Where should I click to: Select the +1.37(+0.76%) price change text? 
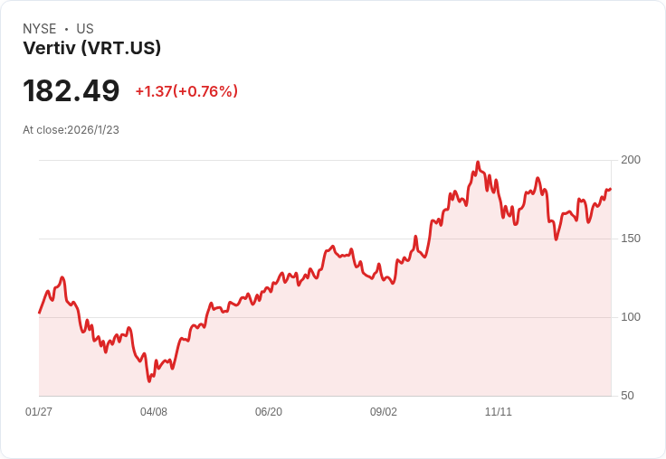pos(186,91)
